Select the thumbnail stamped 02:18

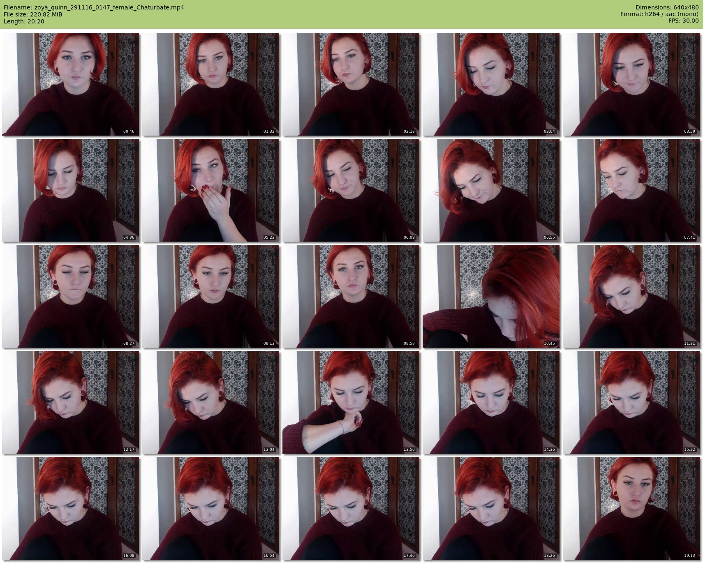coord(351,84)
